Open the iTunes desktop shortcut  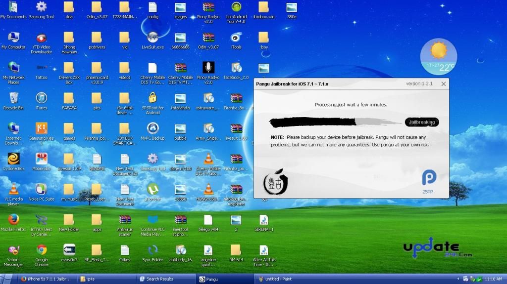tap(41, 98)
